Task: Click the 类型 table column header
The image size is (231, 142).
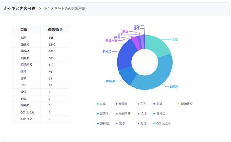Action: point(26,30)
